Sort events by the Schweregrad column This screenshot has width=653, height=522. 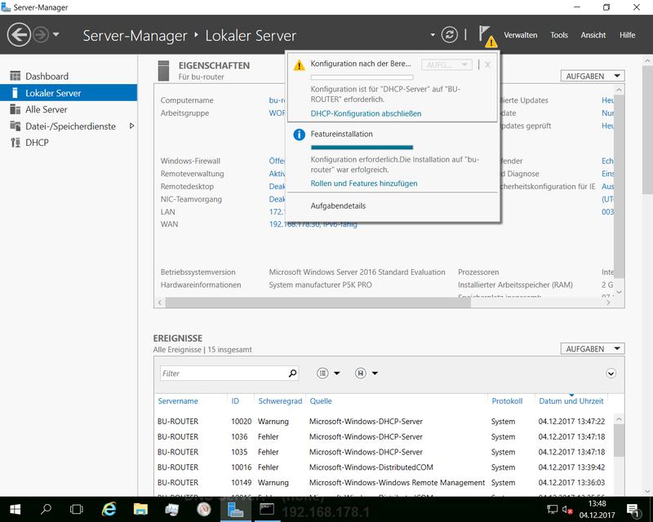280,401
